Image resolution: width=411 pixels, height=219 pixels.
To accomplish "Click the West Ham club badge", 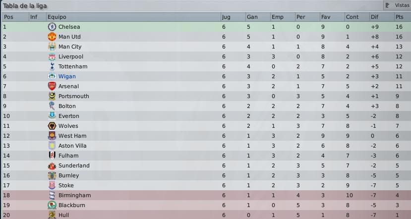I will click(52, 136).
